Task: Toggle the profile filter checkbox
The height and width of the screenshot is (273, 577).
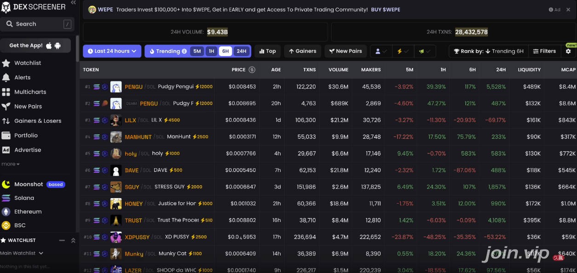Action: 381,51
